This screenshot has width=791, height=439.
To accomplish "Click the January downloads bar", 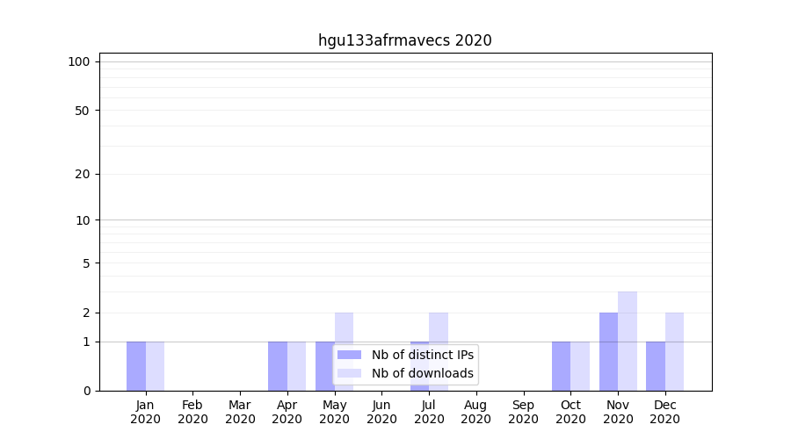I will [x=155, y=366].
